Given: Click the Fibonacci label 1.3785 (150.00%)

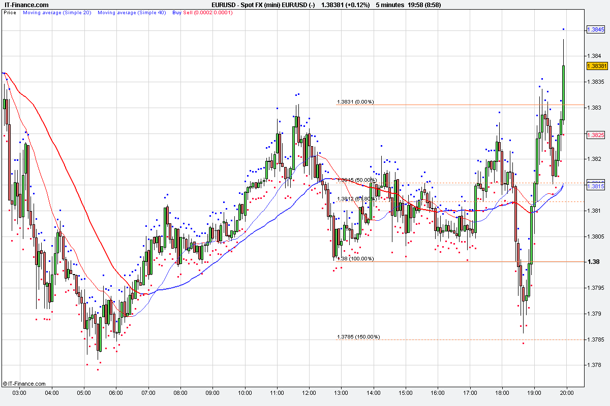Looking at the screenshot, I should pos(358,337).
